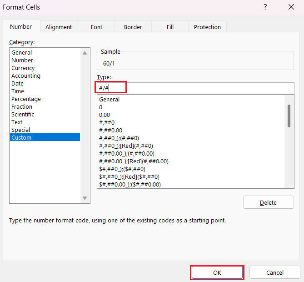The image size is (304, 282).
Task: Switch to the Alignment tab
Action: 59,27
